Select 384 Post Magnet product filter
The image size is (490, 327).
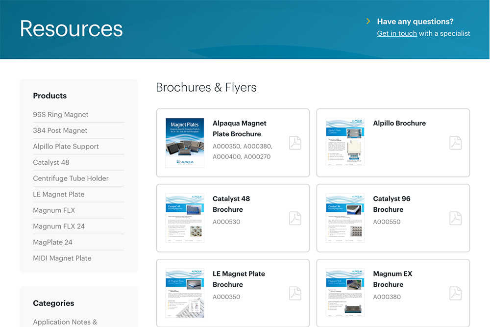pos(60,131)
